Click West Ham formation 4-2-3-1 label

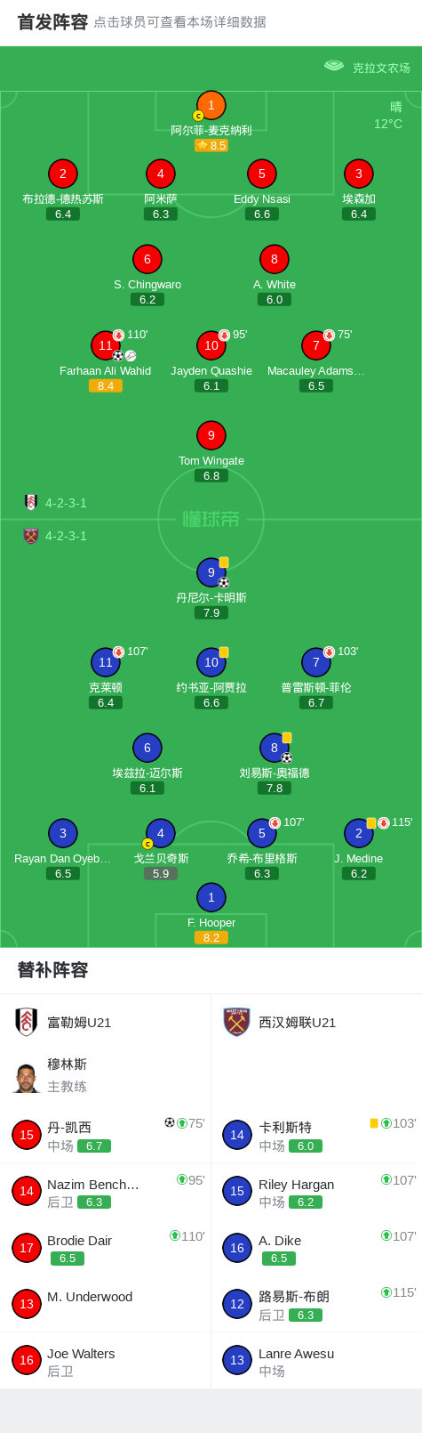pyautogui.click(x=55, y=536)
